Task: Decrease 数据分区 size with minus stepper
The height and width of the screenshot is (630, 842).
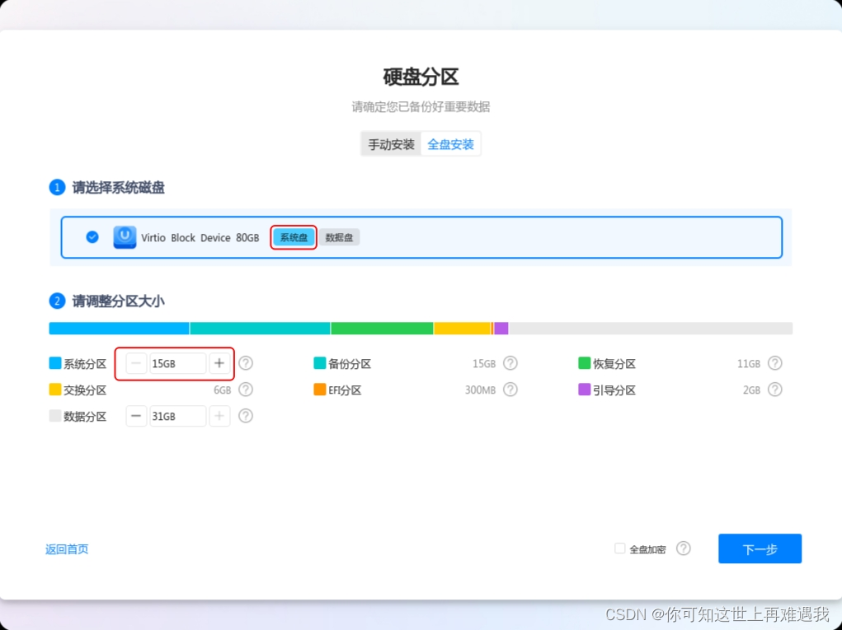Action: [137, 416]
